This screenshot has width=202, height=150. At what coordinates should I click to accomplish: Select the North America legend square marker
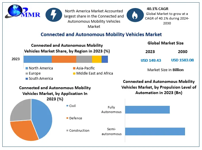coord(27,68)
